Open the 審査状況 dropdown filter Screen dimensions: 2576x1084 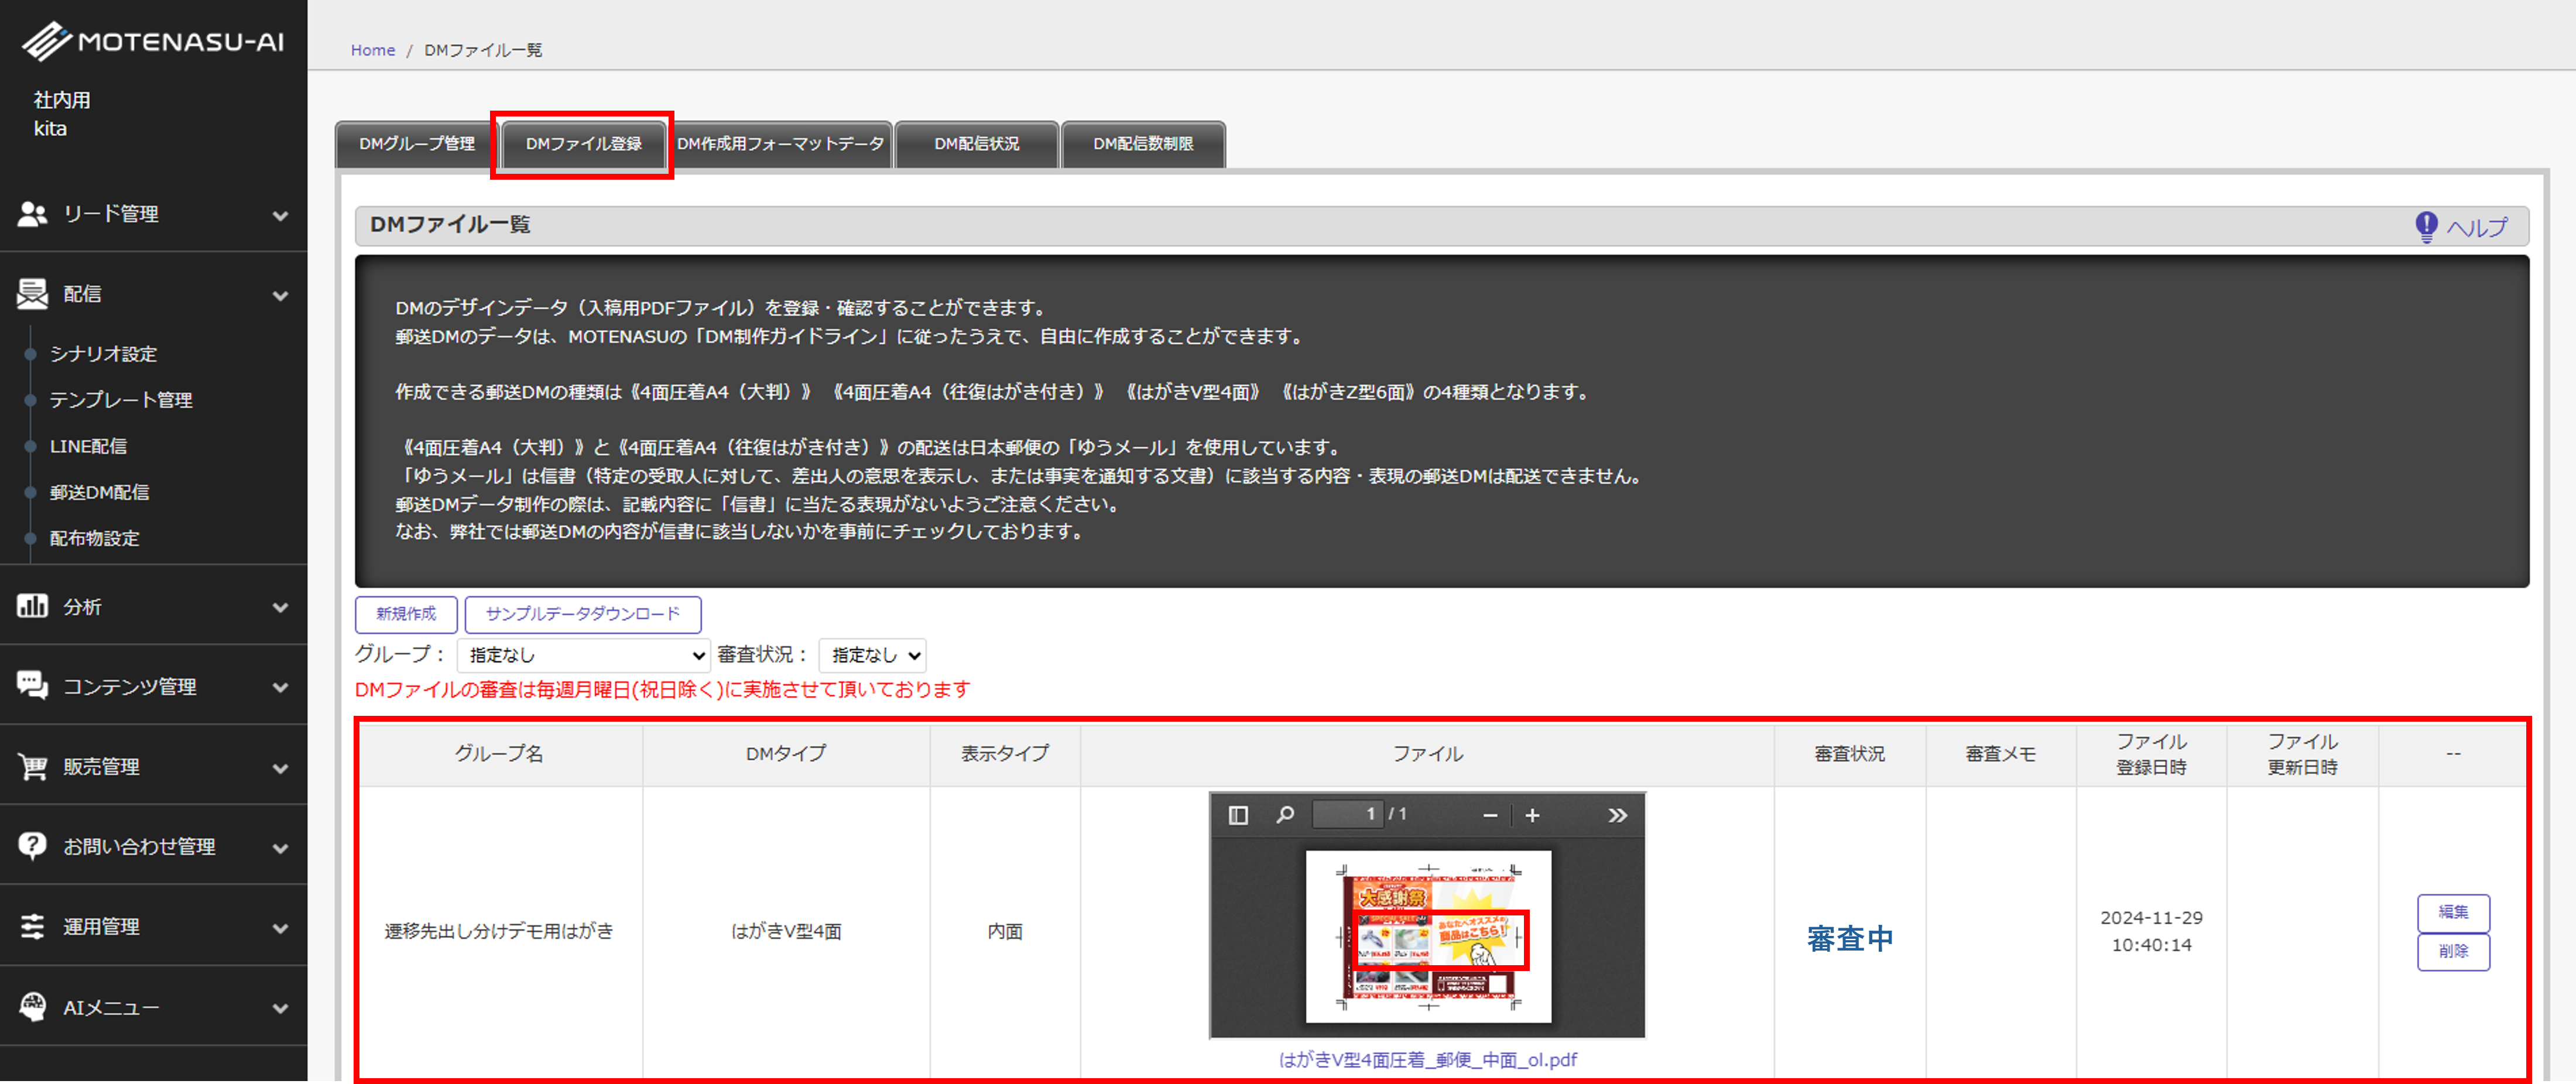pyautogui.click(x=872, y=655)
